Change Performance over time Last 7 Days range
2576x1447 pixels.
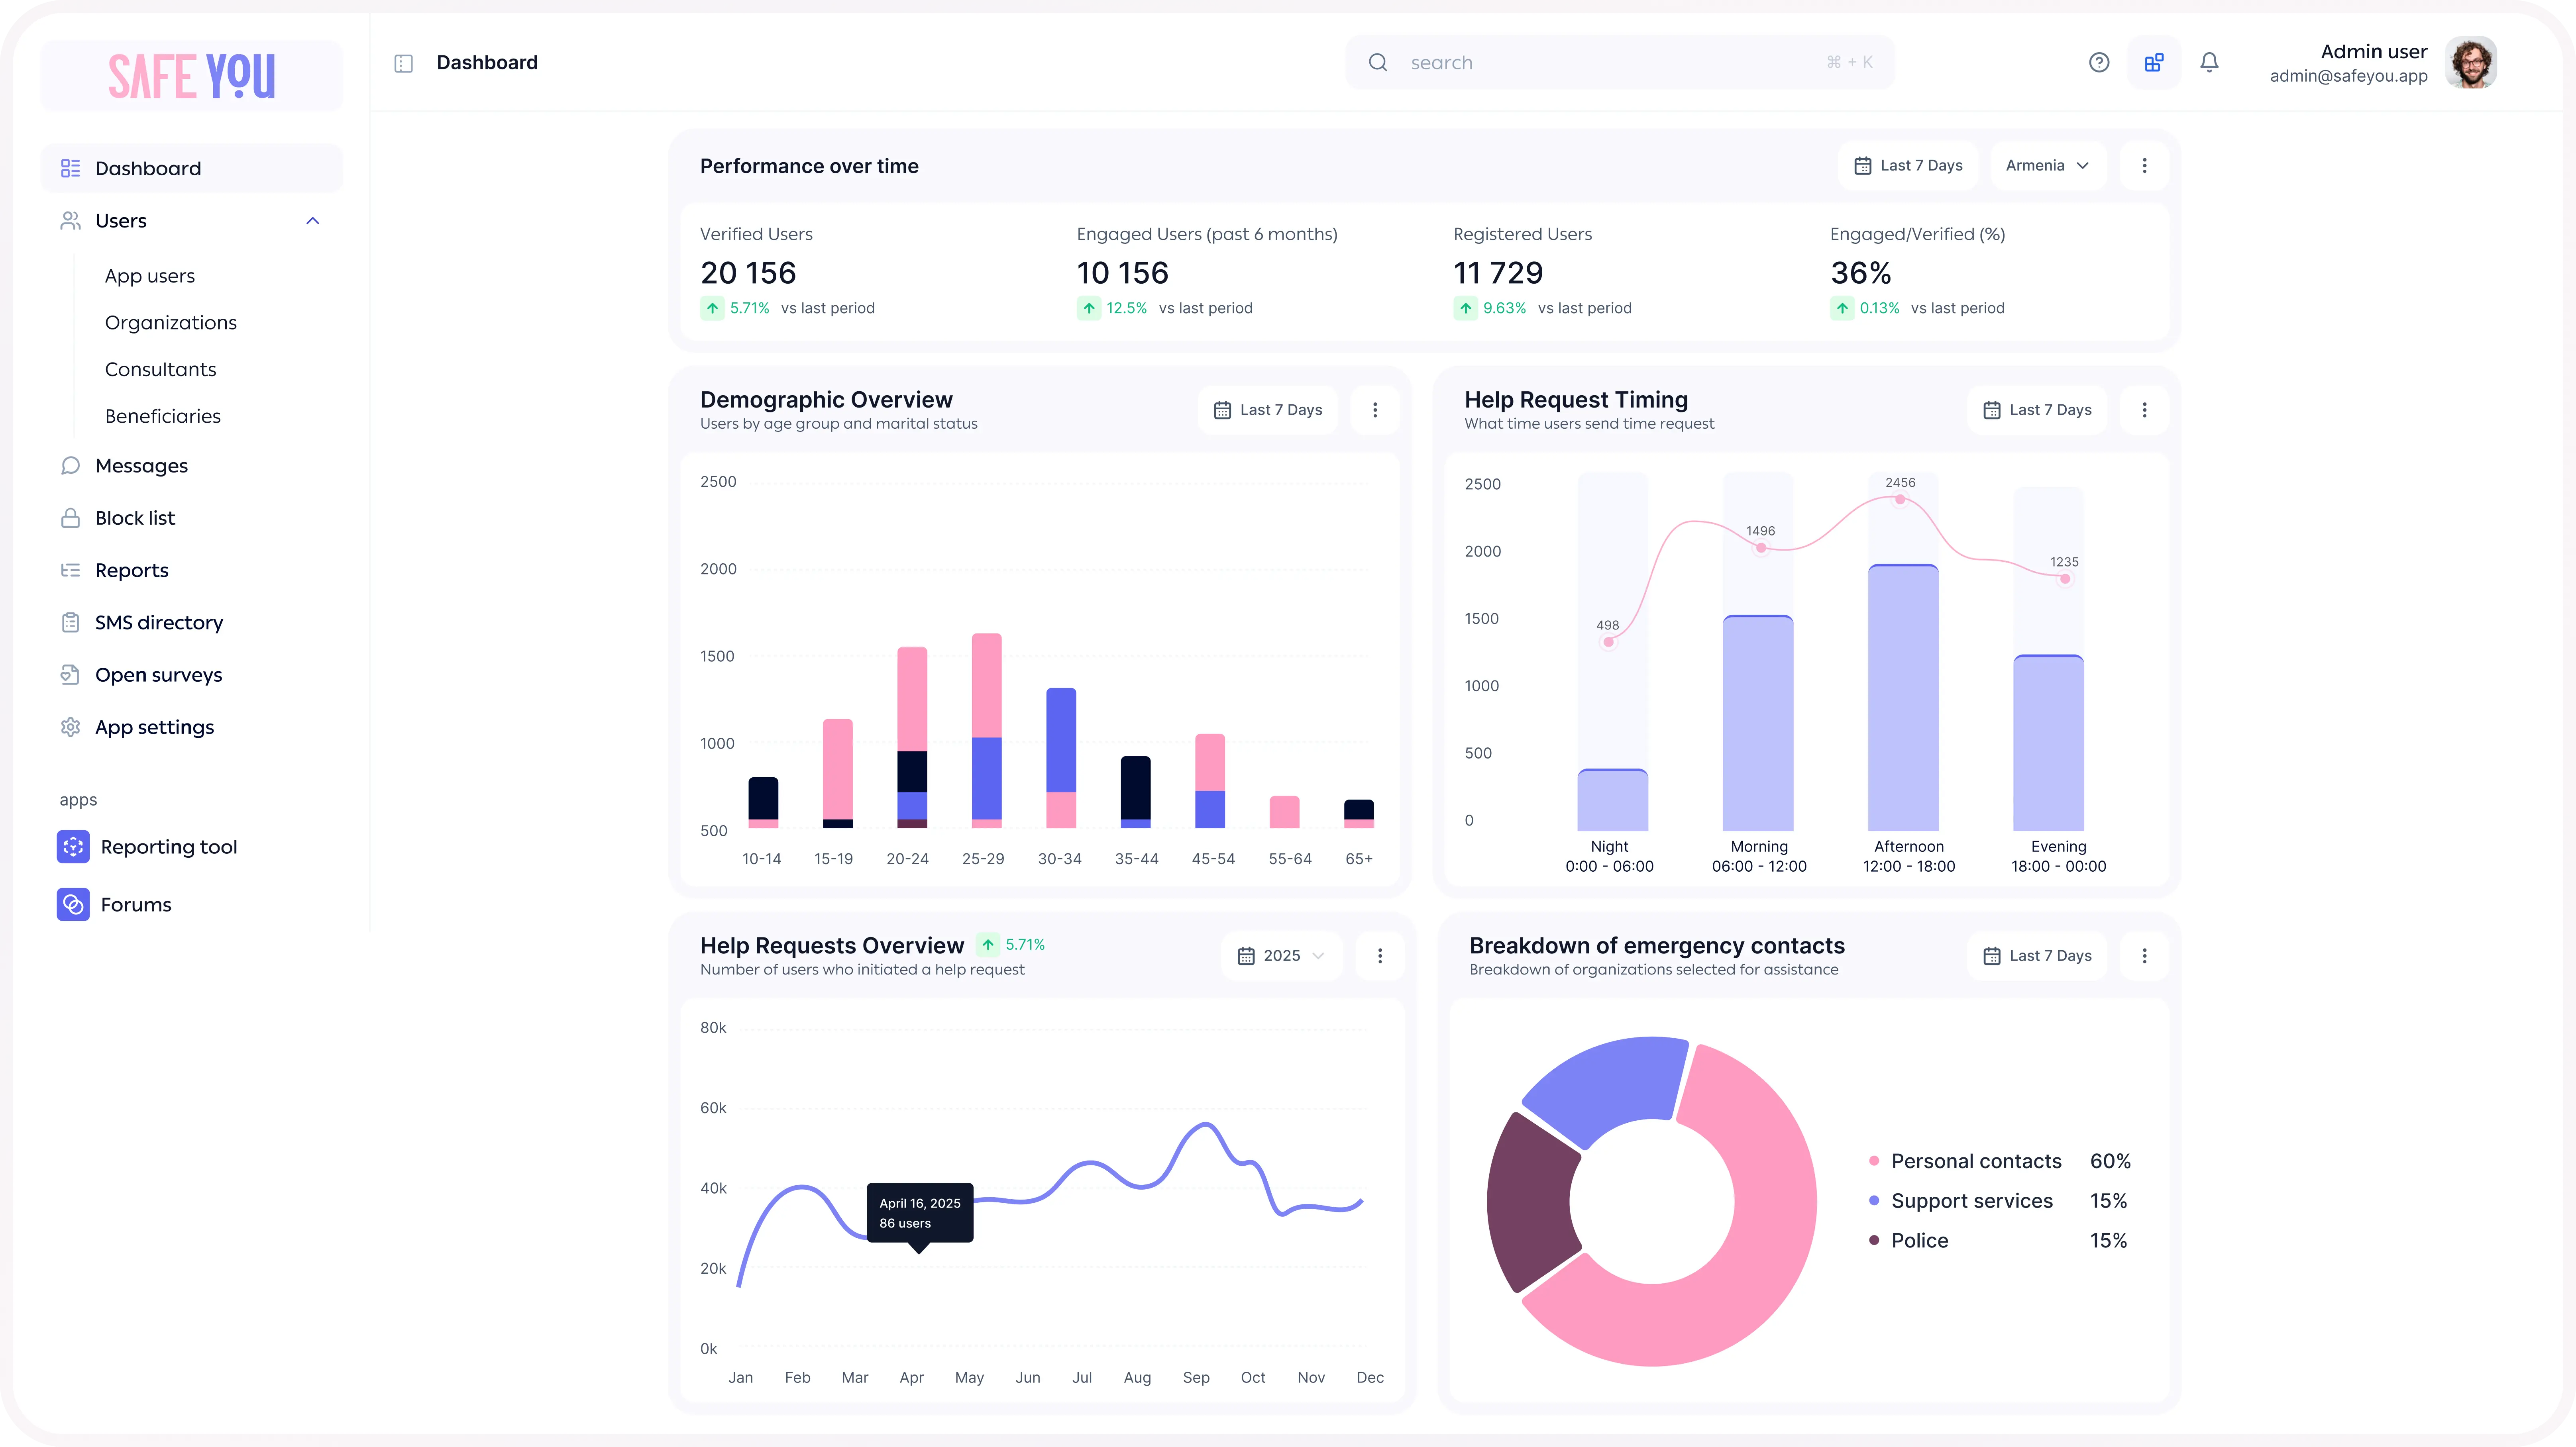coord(1908,166)
